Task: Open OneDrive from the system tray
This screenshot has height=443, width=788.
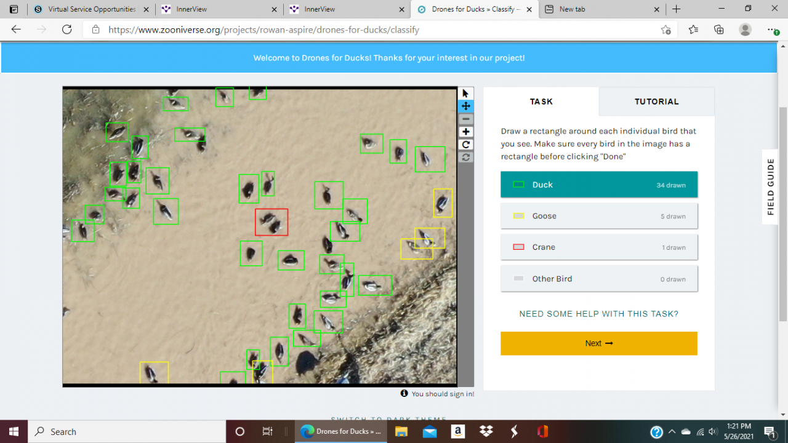Action: [x=686, y=432]
